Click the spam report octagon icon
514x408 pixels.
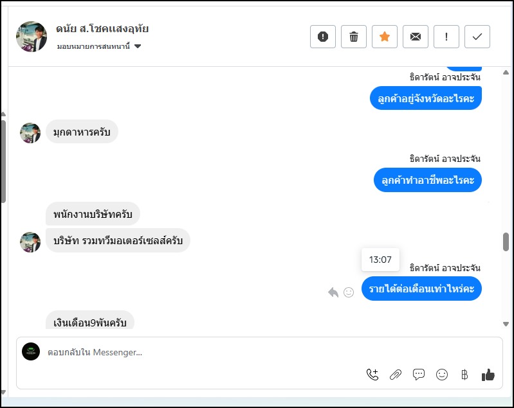click(323, 37)
